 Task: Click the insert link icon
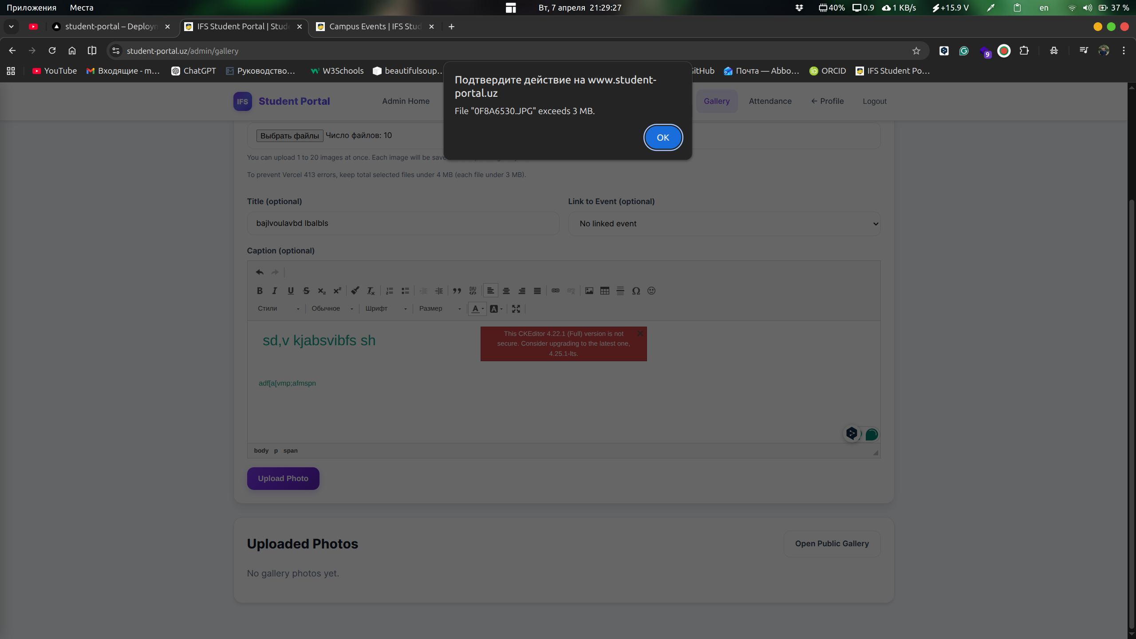point(555,291)
